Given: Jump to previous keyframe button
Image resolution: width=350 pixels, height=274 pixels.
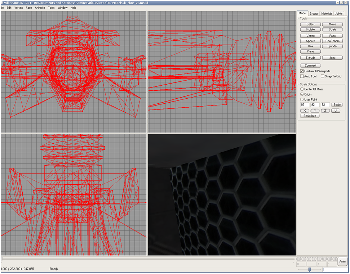Looking at the screenshot, I should [304, 259].
